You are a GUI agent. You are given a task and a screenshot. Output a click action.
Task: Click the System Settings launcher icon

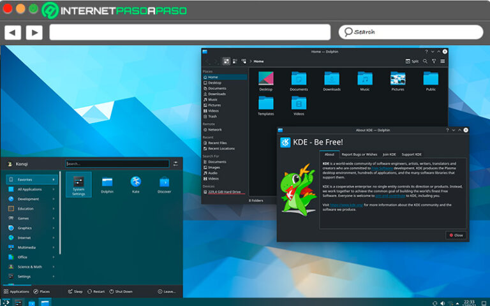click(x=78, y=183)
